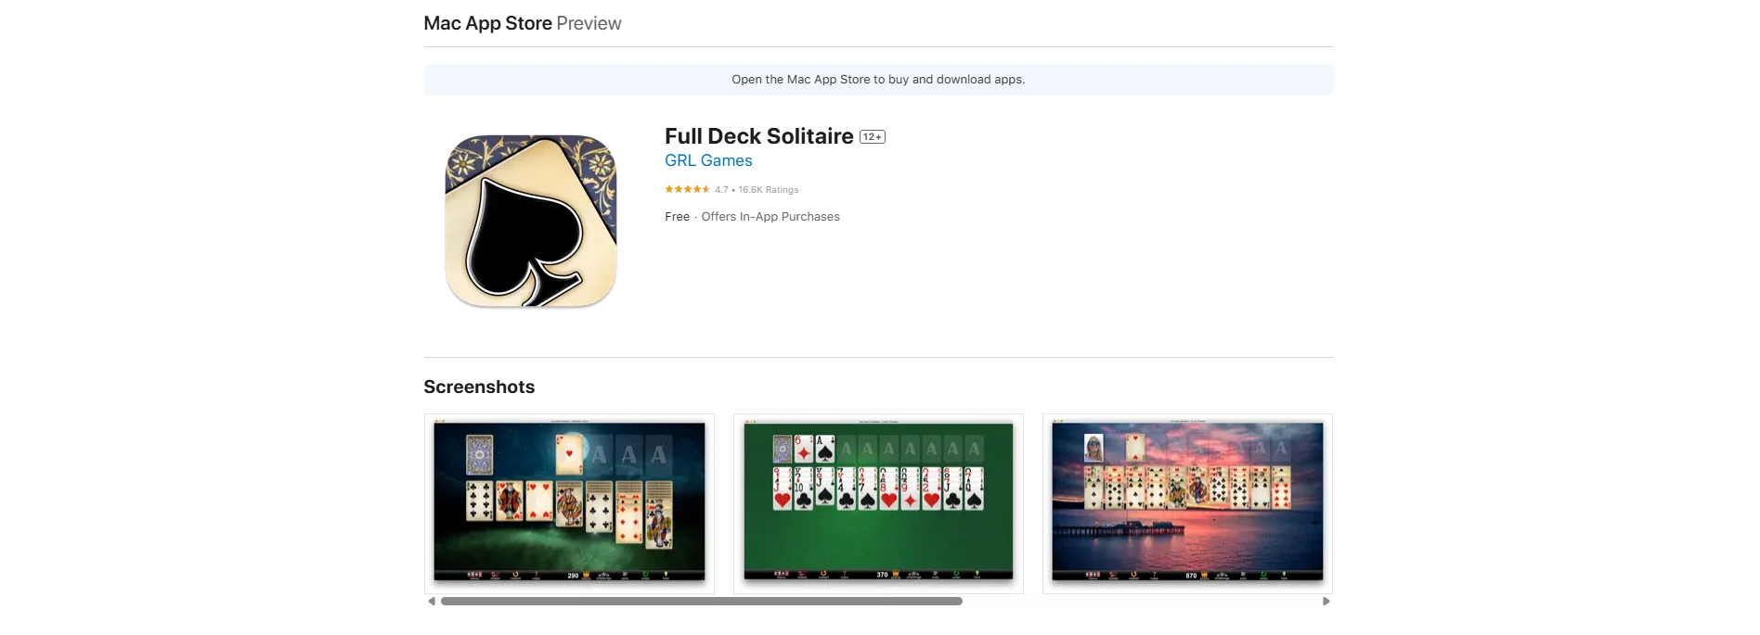Viewport: 1760px width, 635px height.
Task: Click the ace of spades card in the green screenshot
Action: [x=824, y=449]
